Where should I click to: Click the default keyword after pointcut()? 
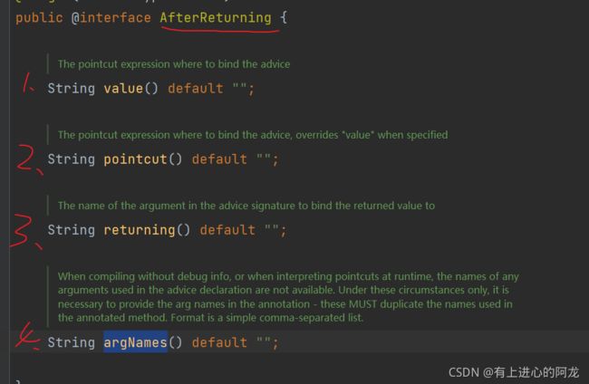[219, 159]
